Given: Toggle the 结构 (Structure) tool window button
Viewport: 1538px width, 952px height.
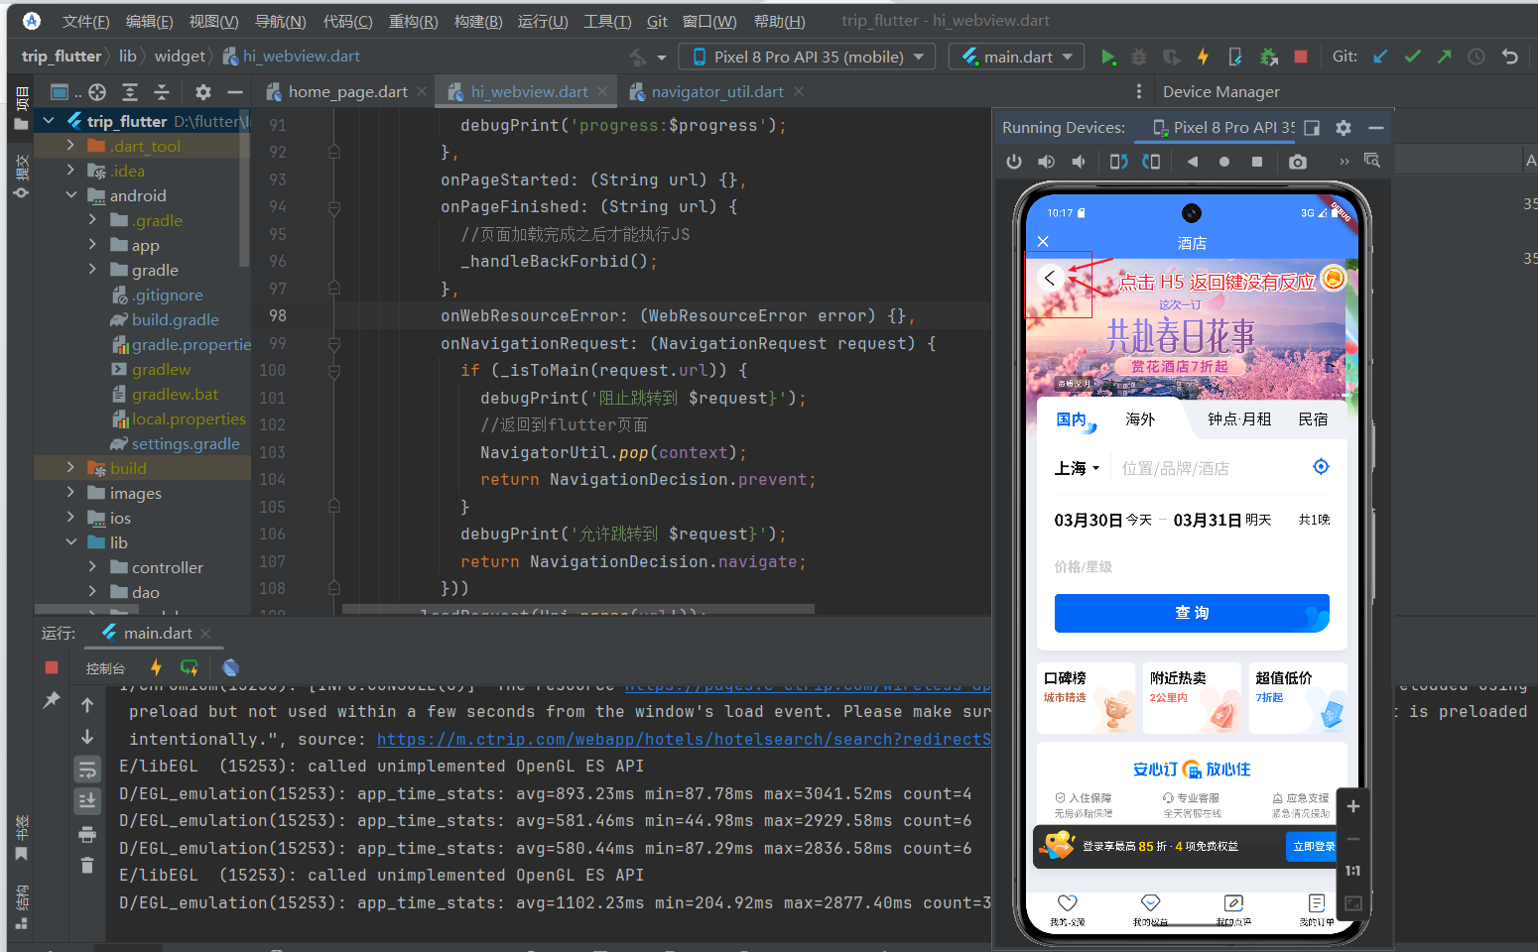Looking at the screenshot, I should (21, 907).
